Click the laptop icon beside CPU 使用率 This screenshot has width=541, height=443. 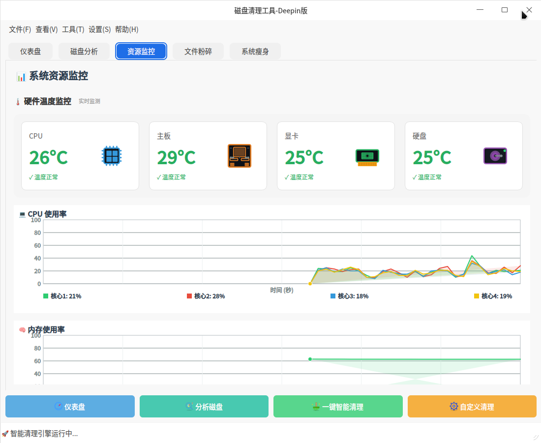(23, 214)
